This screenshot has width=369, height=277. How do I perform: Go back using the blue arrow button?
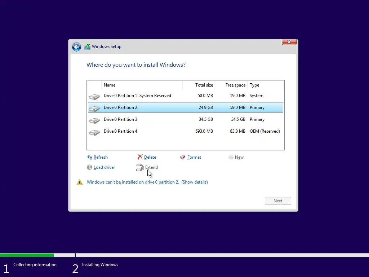coord(76,47)
